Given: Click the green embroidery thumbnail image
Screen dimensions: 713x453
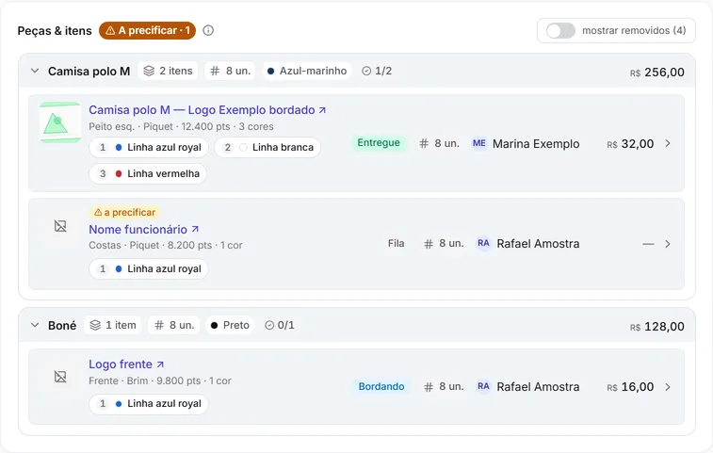Looking at the screenshot, I should point(60,122).
